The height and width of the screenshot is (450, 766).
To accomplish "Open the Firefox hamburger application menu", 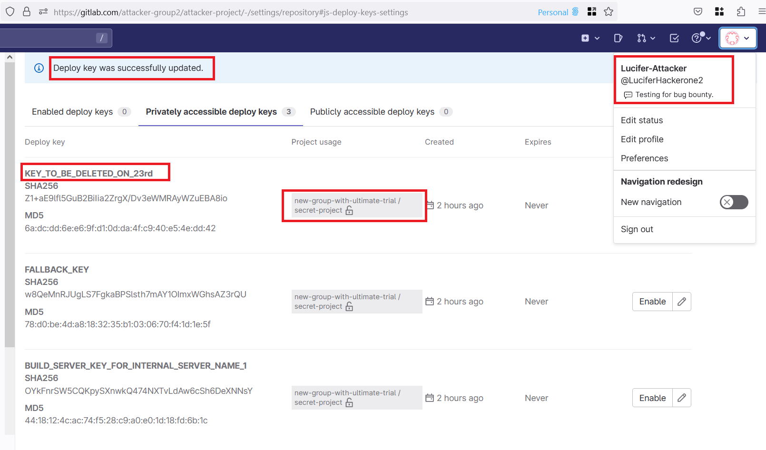I will (x=761, y=12).
